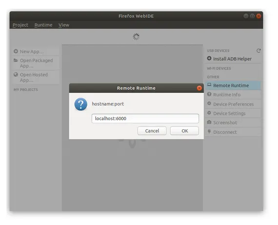Click the Screenshot camera icon

pos(209,122)
